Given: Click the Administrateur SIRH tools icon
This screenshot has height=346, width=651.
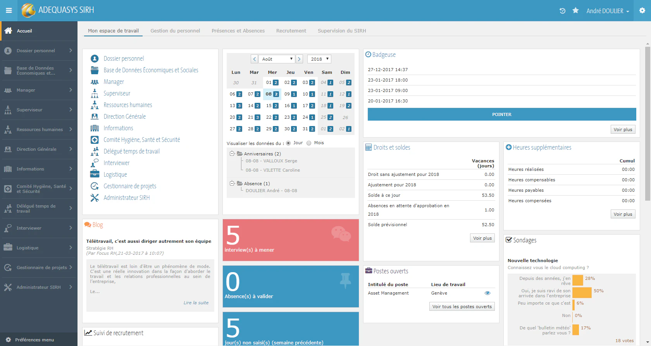Looking at the screenshot, I should pos(95,198).
